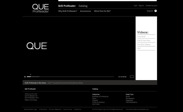Play the You & QUE video

click(141, 37)
